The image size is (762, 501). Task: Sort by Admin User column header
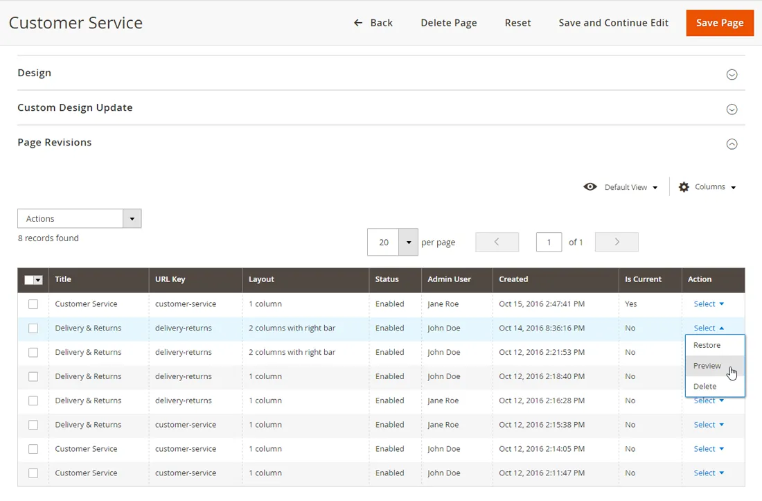[457, 279]
